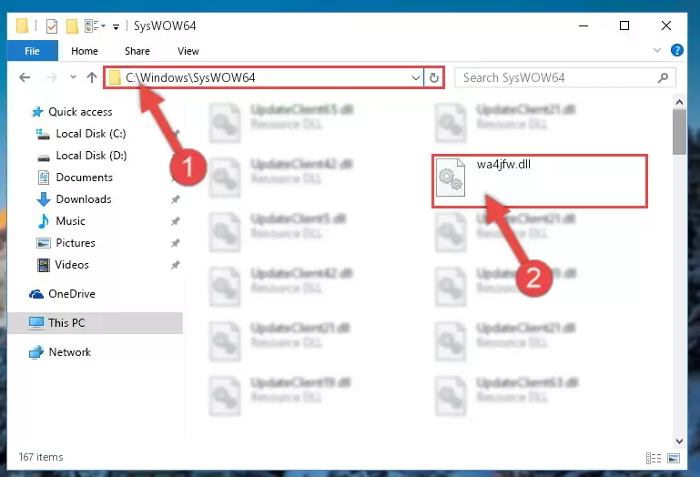Refresh the SysWOW64 folder
This screenshot has height=477, width=700.
coord(433,77)
